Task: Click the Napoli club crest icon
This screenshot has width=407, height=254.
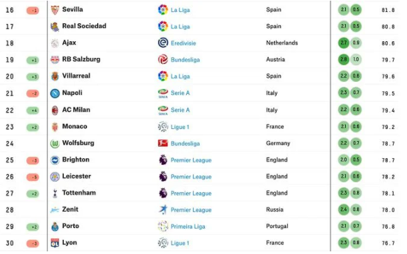Action: coord(55,93)
